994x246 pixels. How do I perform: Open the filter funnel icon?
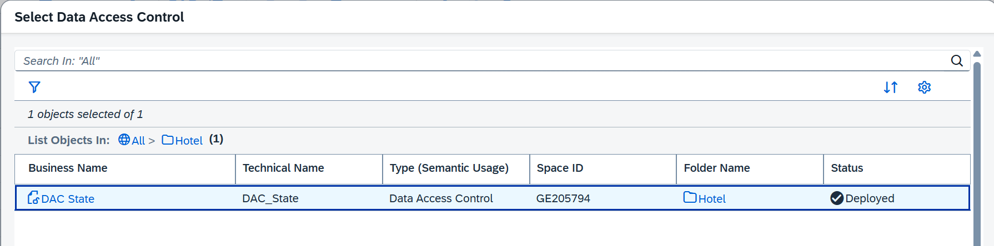click(34, 87)
